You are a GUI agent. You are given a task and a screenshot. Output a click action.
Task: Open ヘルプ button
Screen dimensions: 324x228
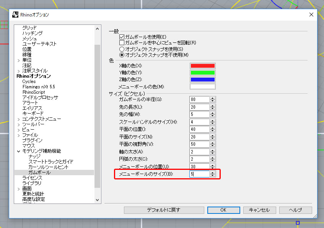pyautogui.click(x=295, y=210)
